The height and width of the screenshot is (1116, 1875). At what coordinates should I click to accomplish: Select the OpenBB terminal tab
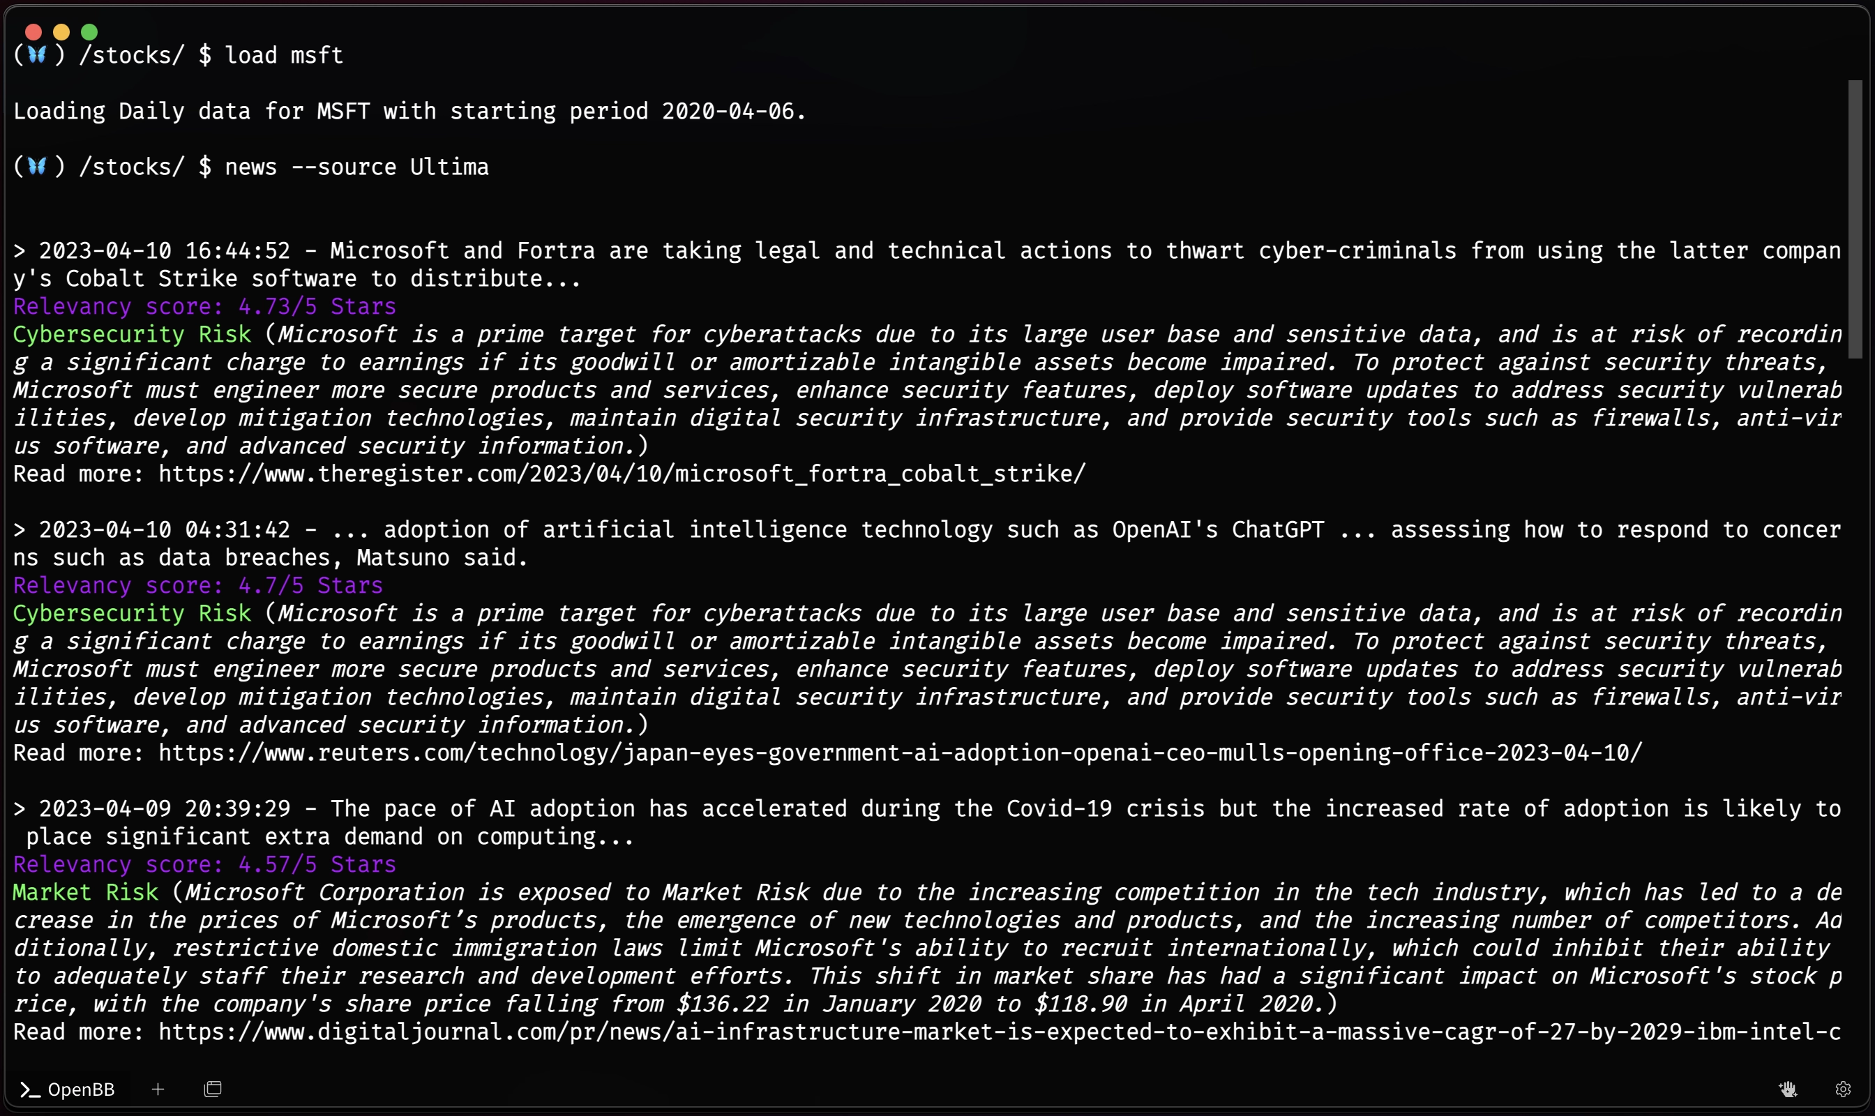point(68,1089)
